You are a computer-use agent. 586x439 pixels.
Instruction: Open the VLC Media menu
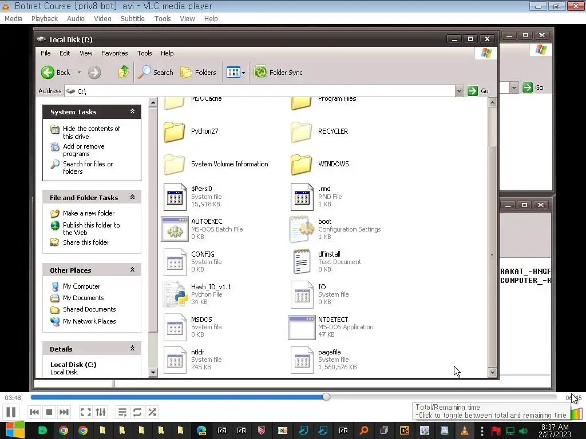(x=14, y=19)
